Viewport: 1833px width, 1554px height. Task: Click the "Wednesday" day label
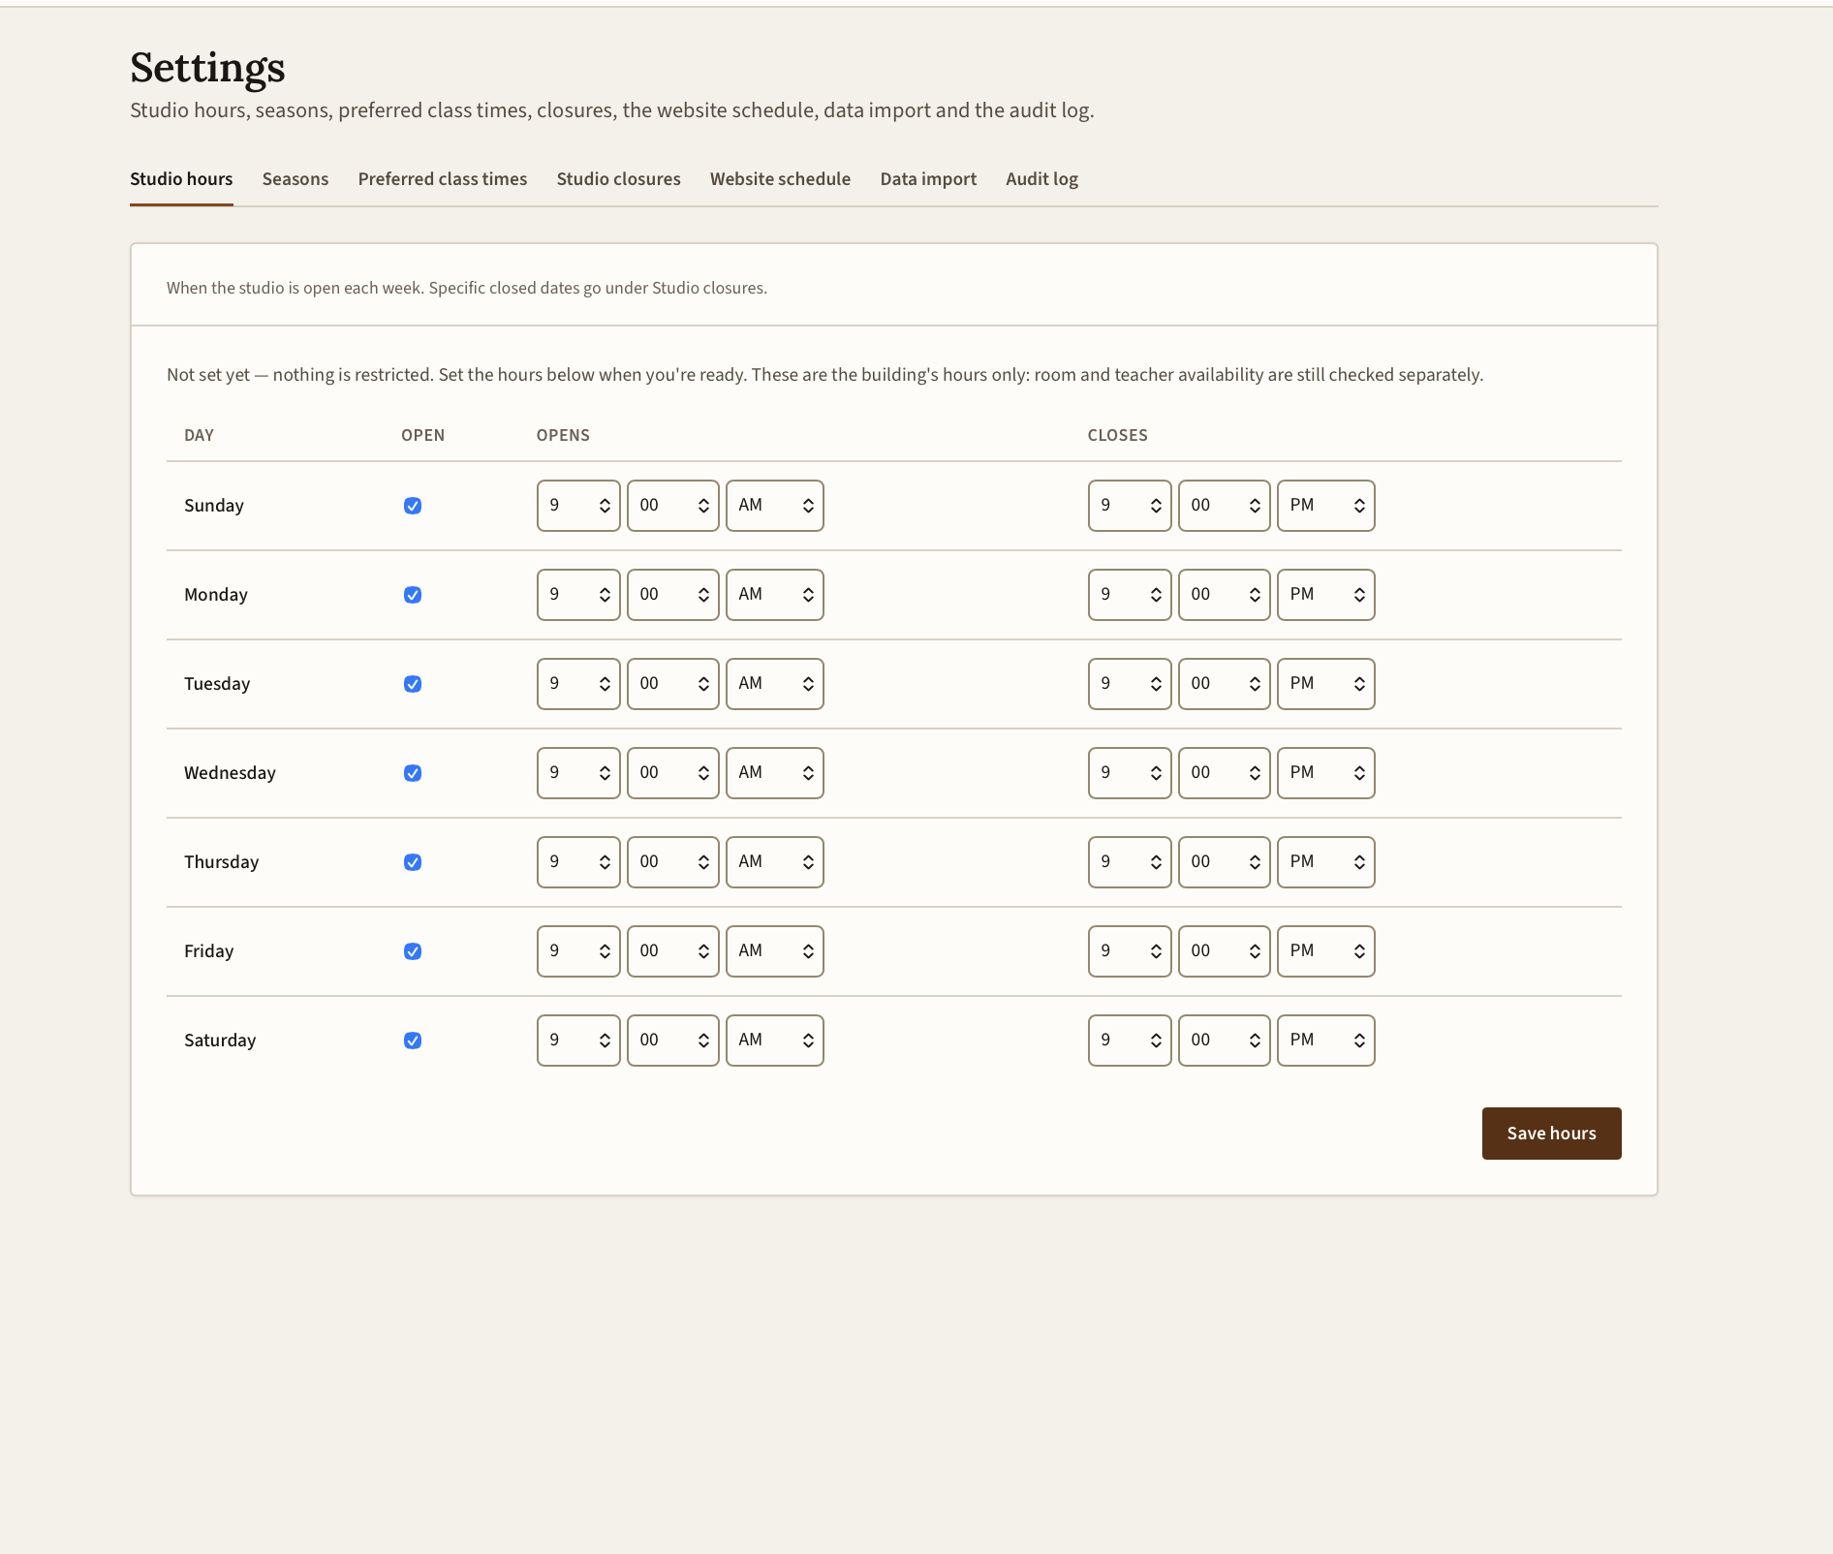tap(231, 773)
